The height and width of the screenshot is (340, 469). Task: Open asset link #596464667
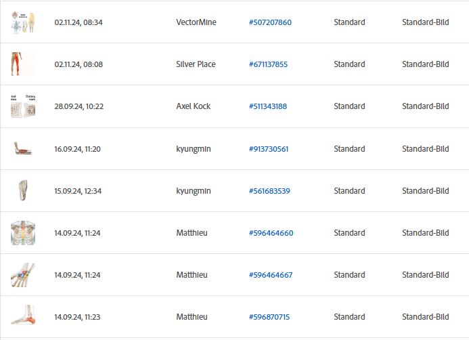click(271, 275)
